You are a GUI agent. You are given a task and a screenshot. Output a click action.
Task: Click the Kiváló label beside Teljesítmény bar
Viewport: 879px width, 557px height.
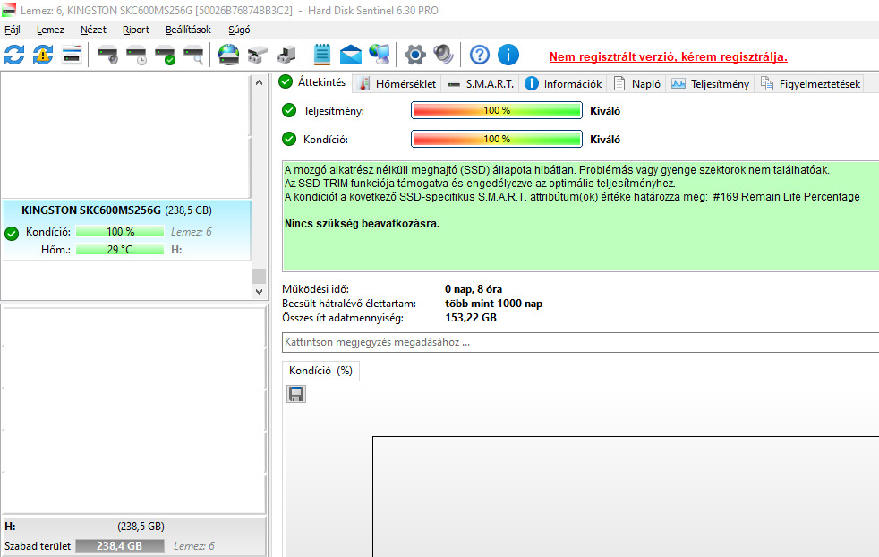605,111
